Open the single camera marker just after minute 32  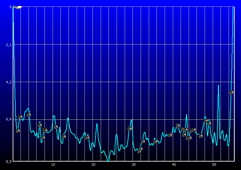click(x=143, y=141)
